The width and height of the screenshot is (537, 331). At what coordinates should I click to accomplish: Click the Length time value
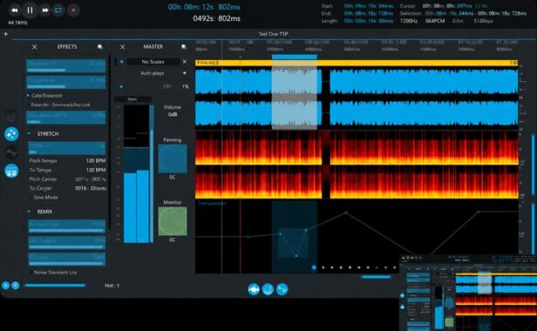coord(368,21)
